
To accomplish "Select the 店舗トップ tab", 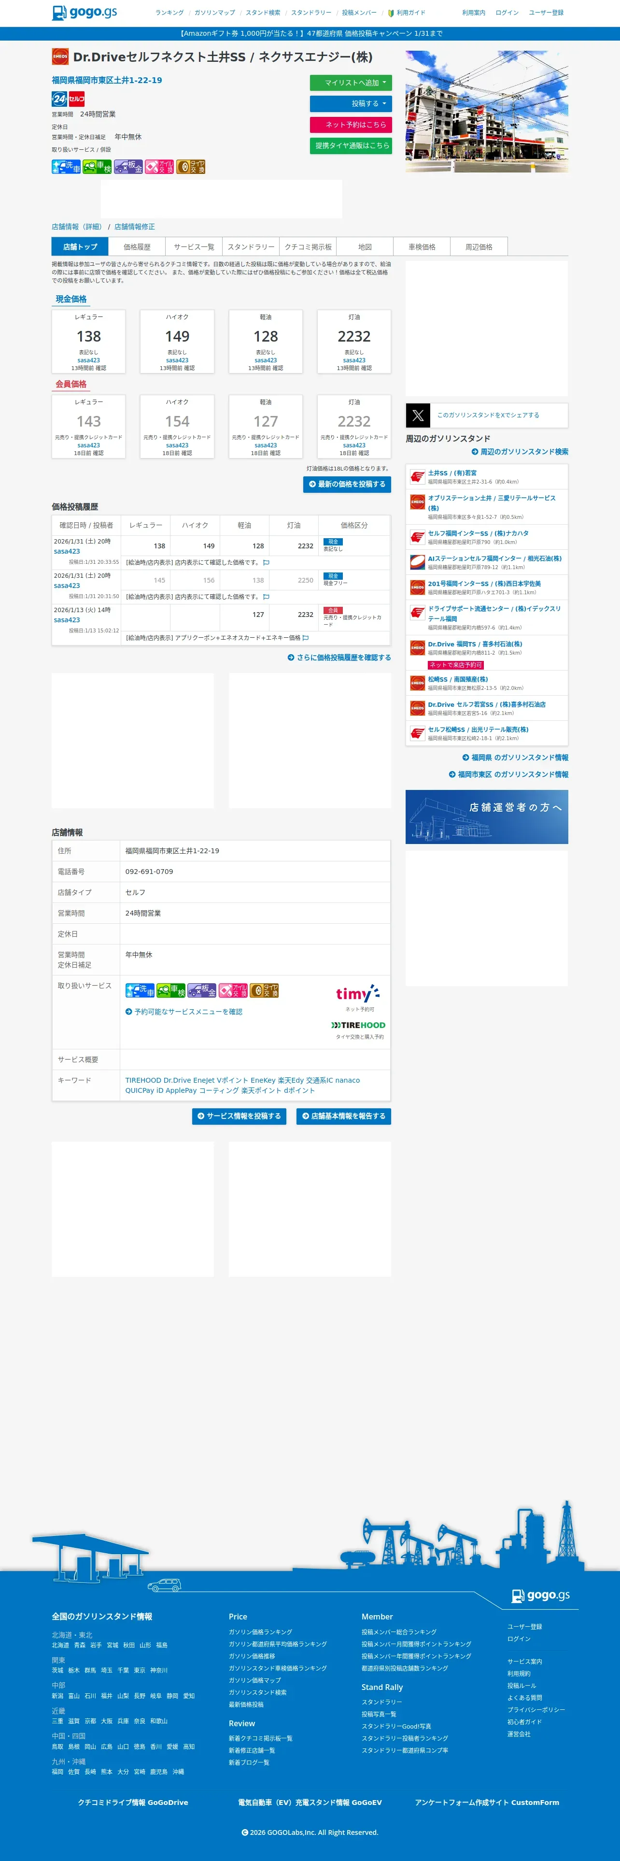I will [80, 246].
